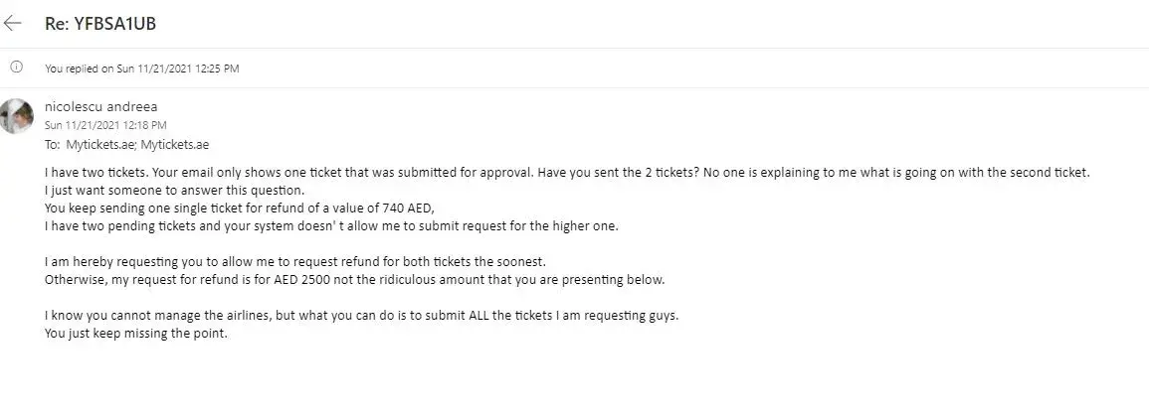
Task: Click the line "You keep sending one single ticket"
Action: pyautogui.click(x=199, y=208)
